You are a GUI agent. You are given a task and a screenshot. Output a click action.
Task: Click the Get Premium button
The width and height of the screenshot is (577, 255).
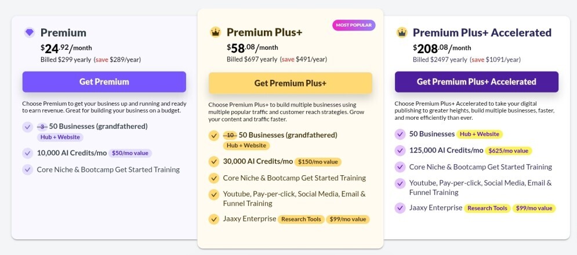pos(104,82)
